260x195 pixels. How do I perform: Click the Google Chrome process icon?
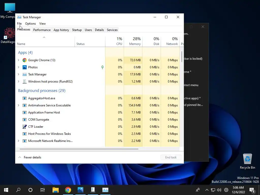pyautogui.click(x=25, y=60)
